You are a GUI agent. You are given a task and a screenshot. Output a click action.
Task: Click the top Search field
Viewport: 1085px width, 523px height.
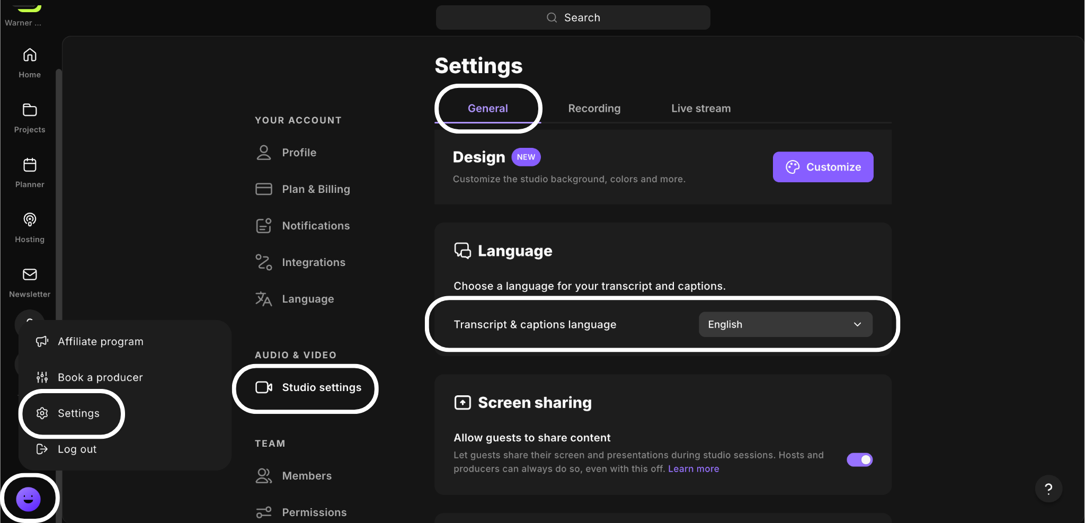[573, 17]
